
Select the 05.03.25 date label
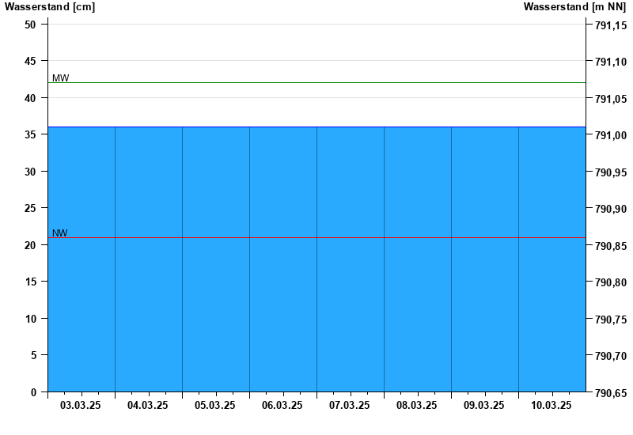point(214,405)
